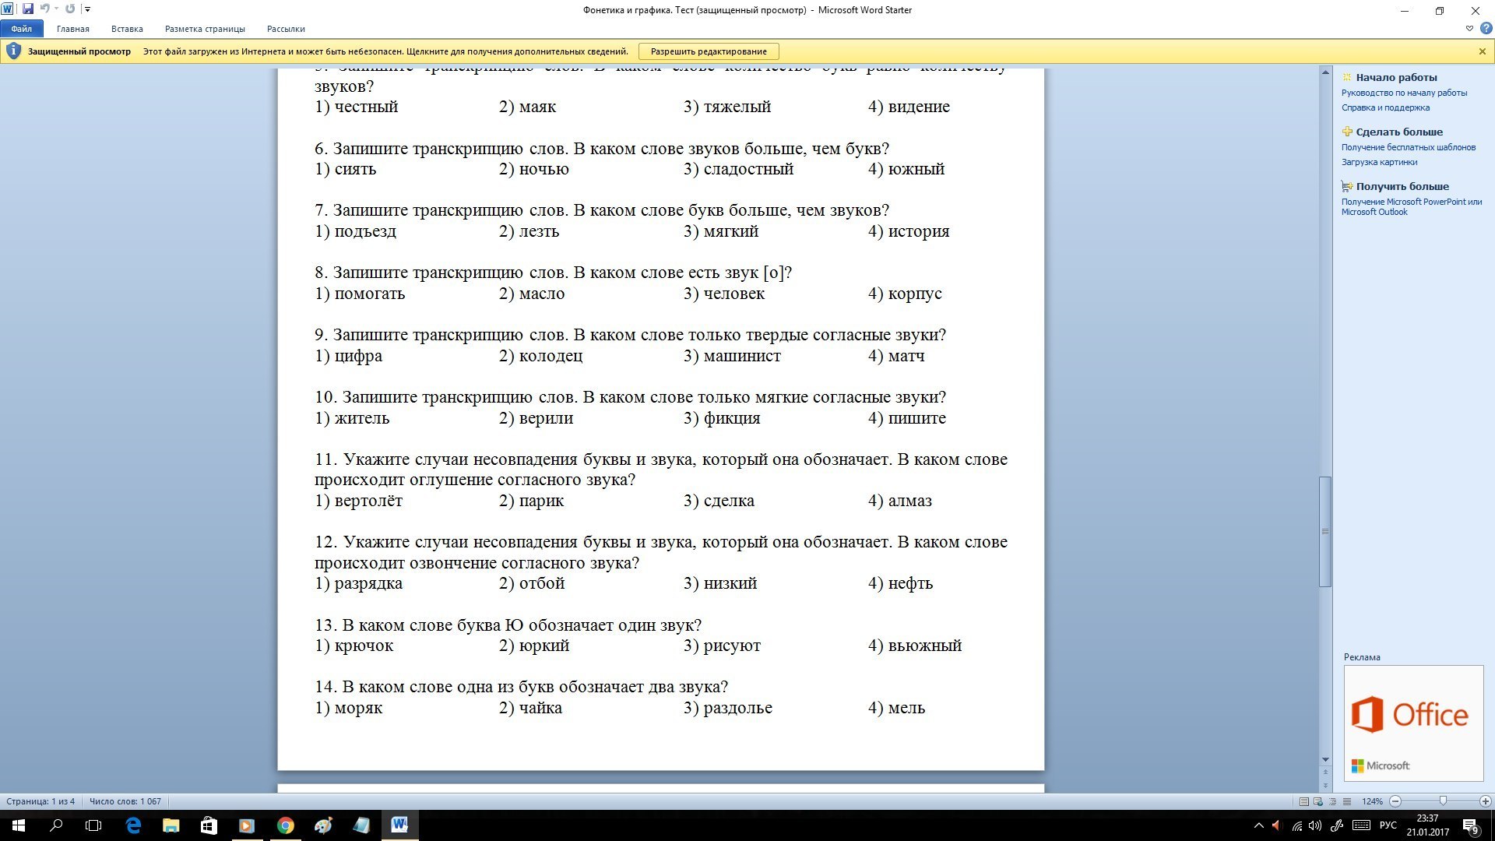Open the Главная ribbon tab

[74, 29]
